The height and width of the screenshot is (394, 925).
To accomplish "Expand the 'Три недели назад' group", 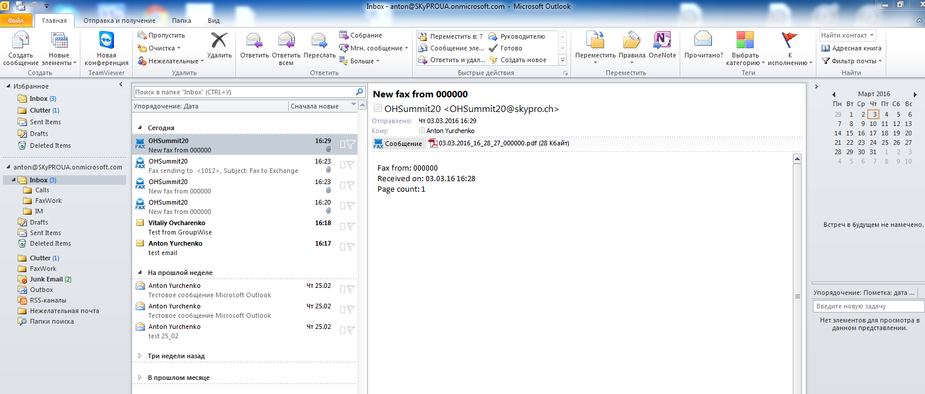I will pos(140,356).
